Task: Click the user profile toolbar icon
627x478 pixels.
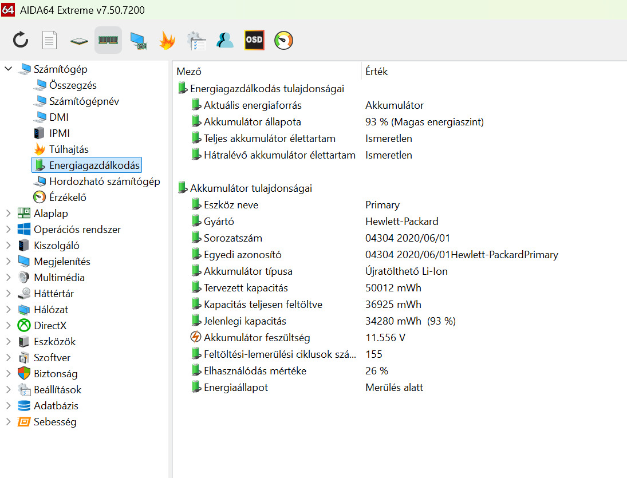Action: [224, 41]
